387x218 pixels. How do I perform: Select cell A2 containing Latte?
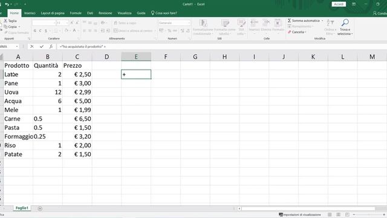[18, 74]
